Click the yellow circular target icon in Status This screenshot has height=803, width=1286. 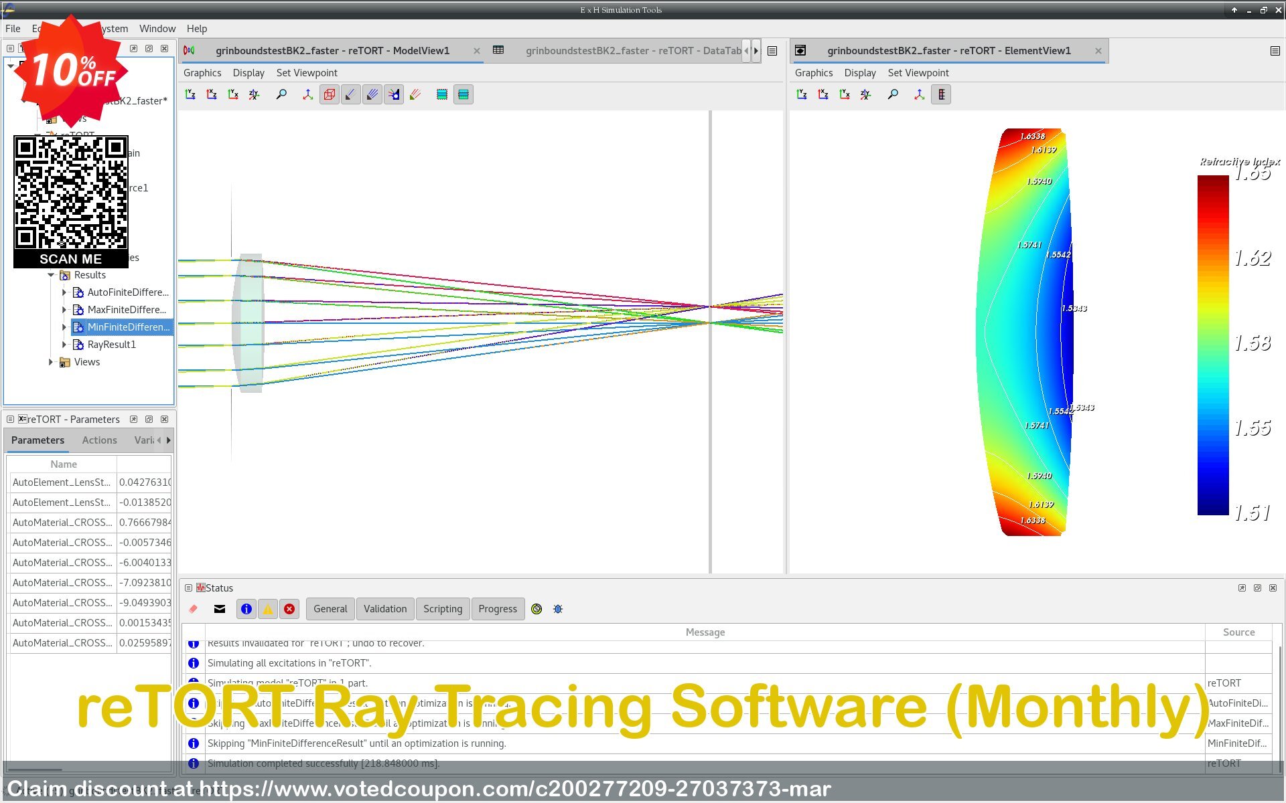537,609
